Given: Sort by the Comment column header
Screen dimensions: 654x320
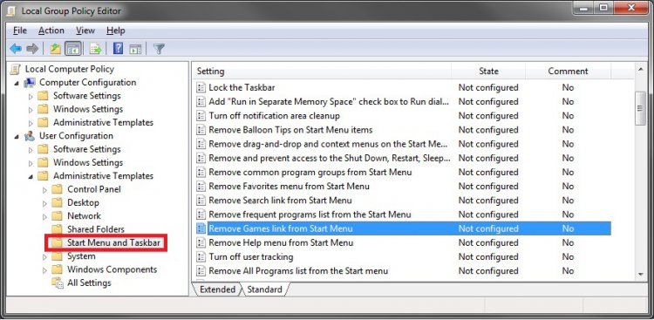Looking at the screenshot, I should pos(568,71).
